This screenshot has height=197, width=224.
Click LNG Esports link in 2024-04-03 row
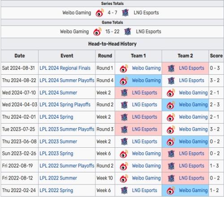(x=145, y=105)
